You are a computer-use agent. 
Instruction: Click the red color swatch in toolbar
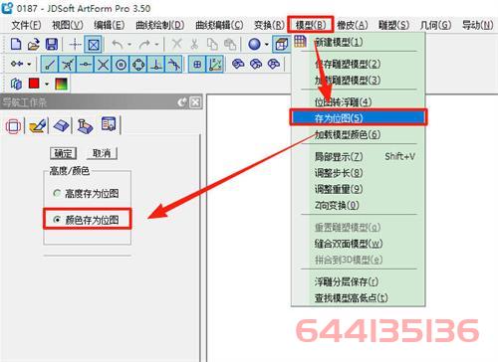pos(34,84)
